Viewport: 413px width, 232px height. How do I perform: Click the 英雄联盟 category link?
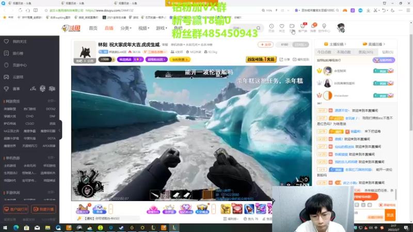tap(10, 109)
